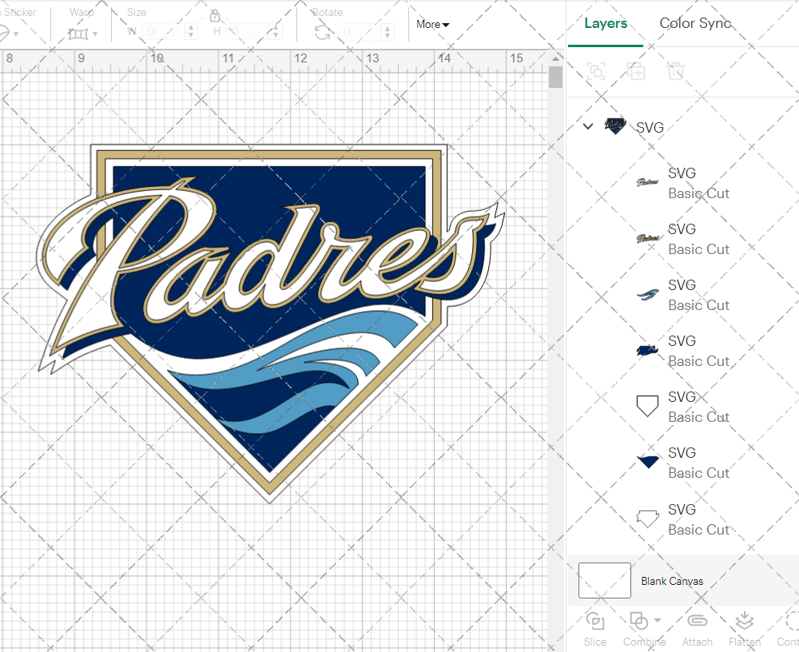
Task: Switch to the Layers tab
Action: pyautogui.click(x=606, y=23)
